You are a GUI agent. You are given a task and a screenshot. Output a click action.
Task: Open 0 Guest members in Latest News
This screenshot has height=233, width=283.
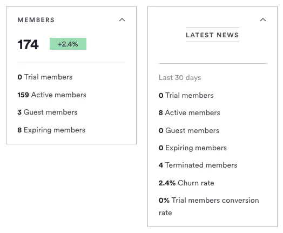[189, 130]
